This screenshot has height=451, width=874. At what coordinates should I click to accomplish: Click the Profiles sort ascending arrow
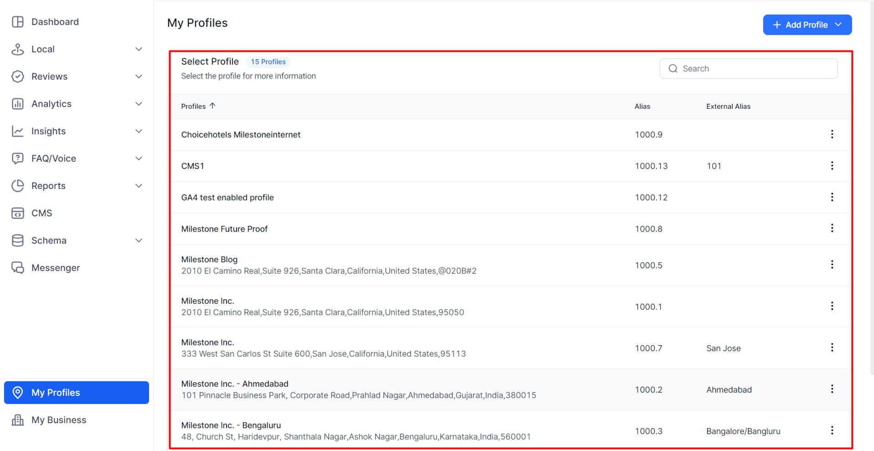[x=212, y=106]
